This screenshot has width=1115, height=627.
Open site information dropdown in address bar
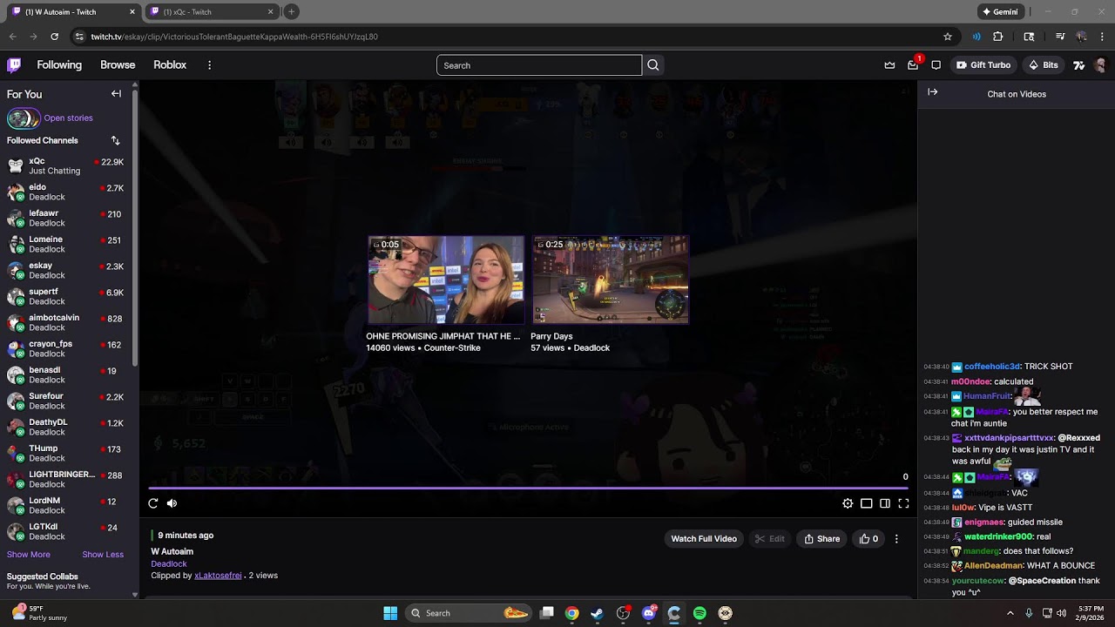click(79, 37)
